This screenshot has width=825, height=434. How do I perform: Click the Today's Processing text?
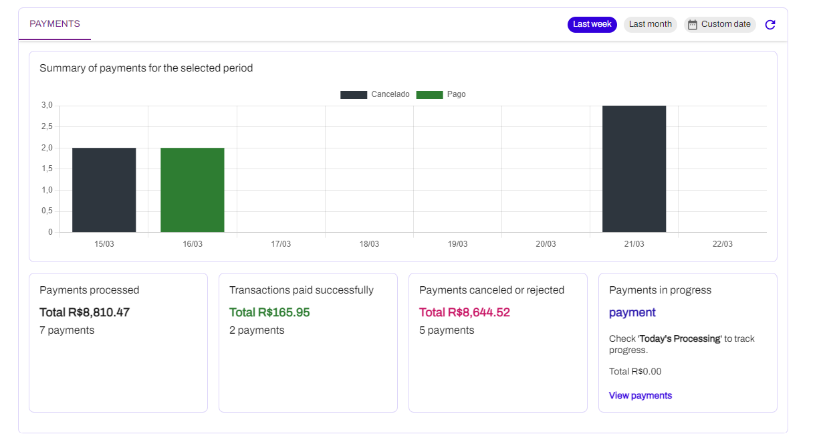click(681, 339)
